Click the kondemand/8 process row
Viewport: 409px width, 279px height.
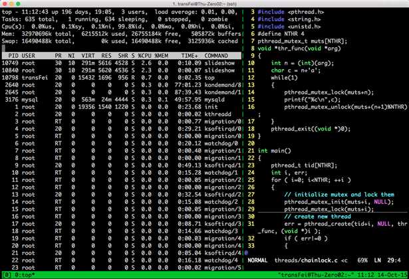tap(121, 85)
